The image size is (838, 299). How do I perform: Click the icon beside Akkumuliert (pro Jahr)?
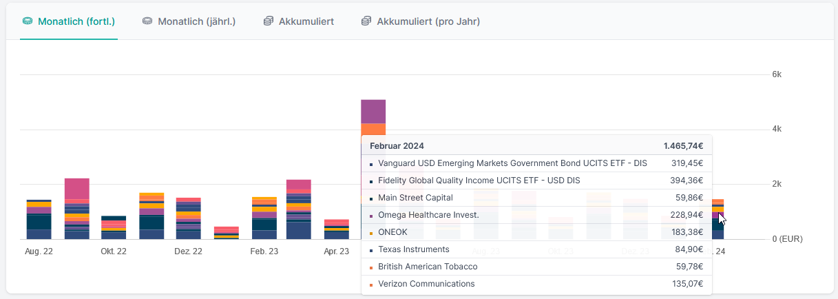[366, 21]
